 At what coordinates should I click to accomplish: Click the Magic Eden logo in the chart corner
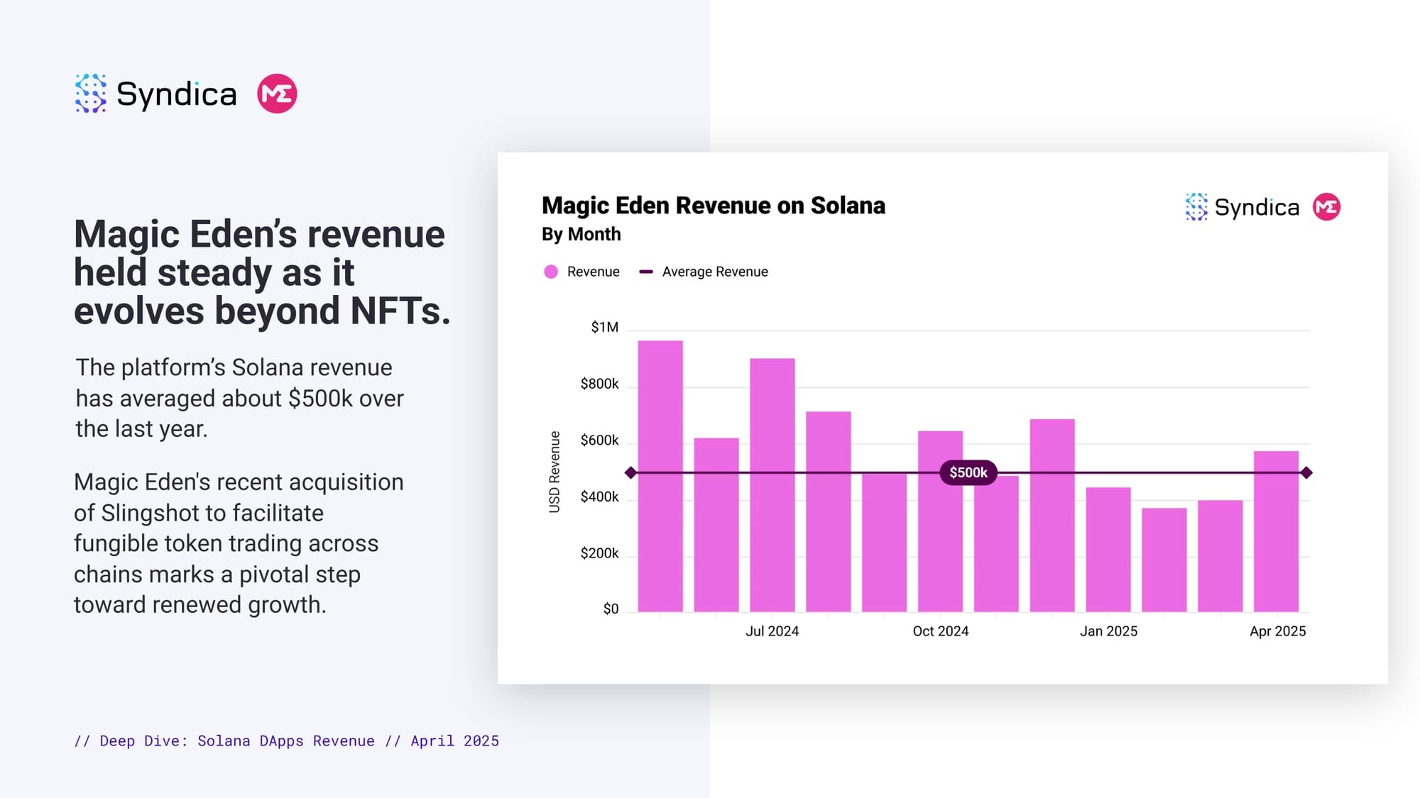(1326, 207)
